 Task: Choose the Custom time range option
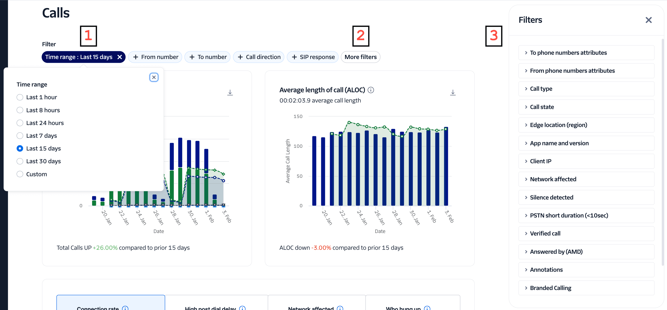[20, 174]
